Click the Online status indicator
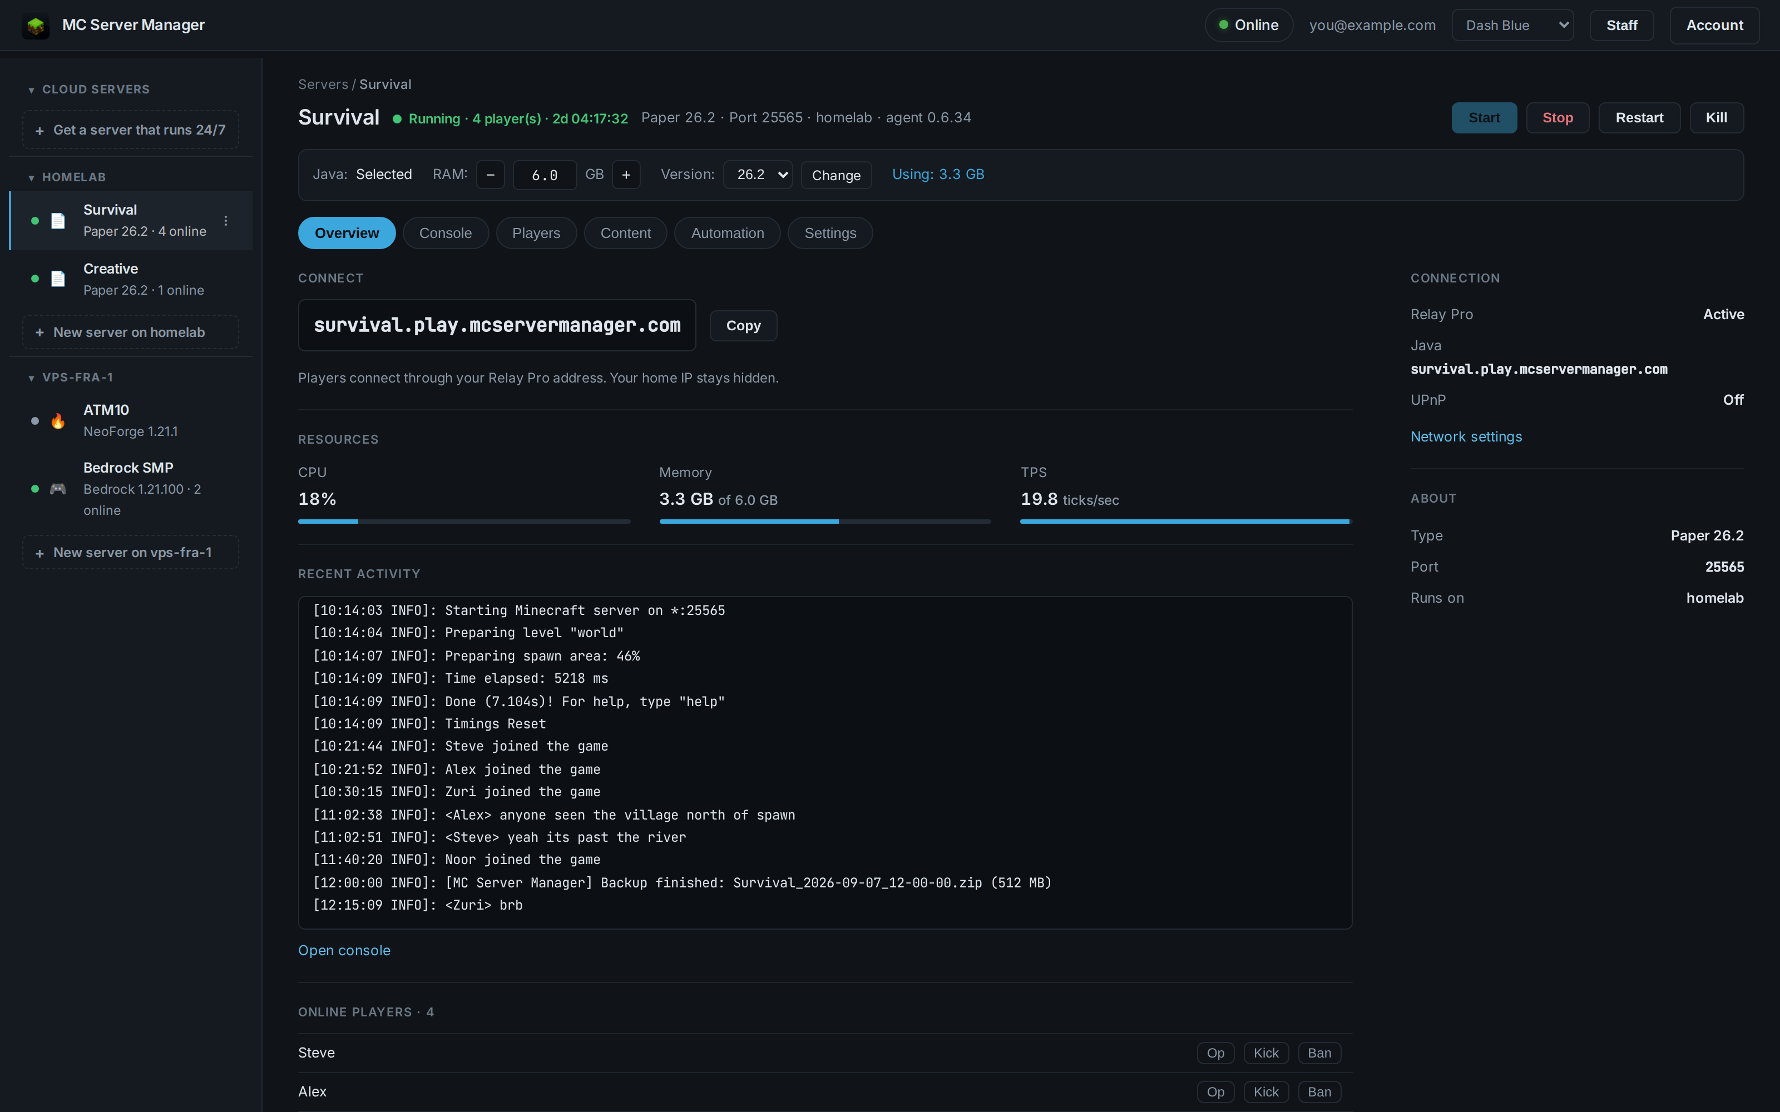This screenshot has height=1112, width=1780. click(1248, 26)
